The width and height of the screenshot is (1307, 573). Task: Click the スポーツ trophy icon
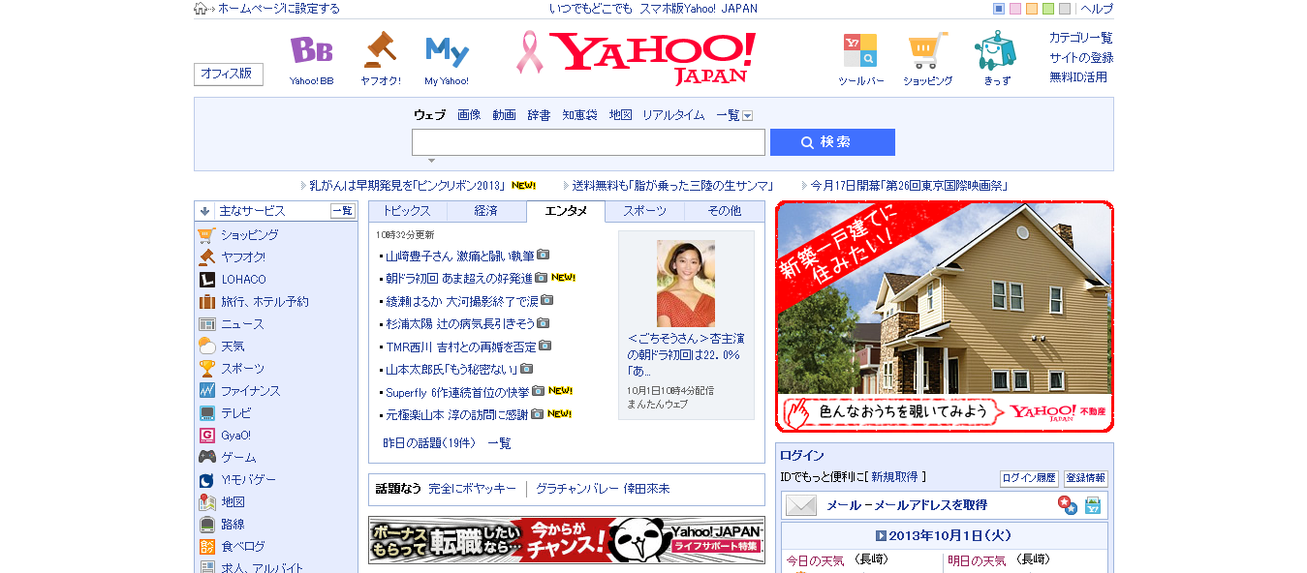tap(206, 369)
